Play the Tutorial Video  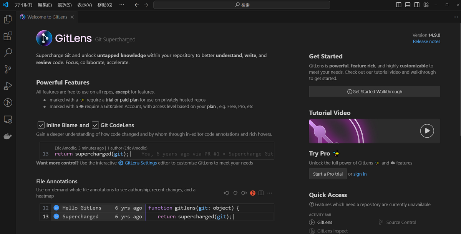tap(427, 130)
